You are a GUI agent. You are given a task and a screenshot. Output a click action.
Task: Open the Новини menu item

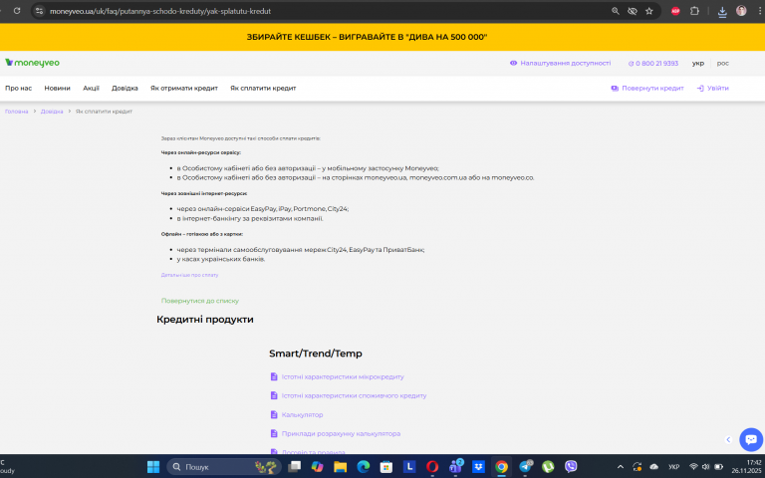[x=57, y=89]
